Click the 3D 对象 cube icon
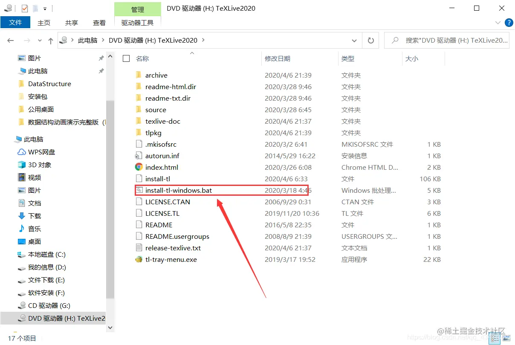 point(22,165)
